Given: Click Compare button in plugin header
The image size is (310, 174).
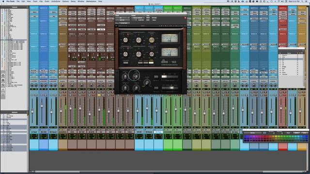Looking at the screenshot, I should (x=141, y=20).
